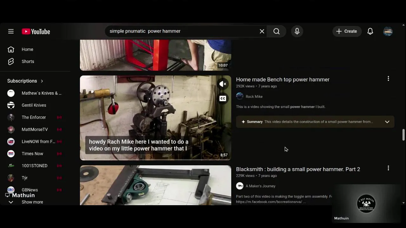Click the 8:57 duration badge
The image size is (406, 228).
tap(224, 155)
